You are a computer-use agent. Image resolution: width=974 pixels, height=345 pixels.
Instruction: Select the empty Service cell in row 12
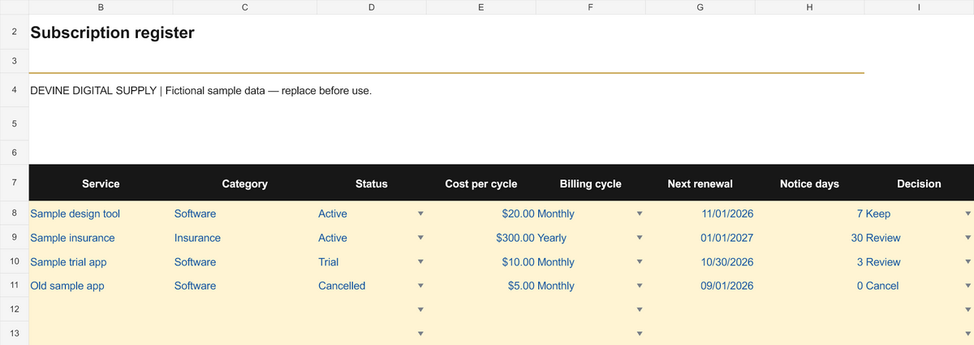tap(101, 310)
